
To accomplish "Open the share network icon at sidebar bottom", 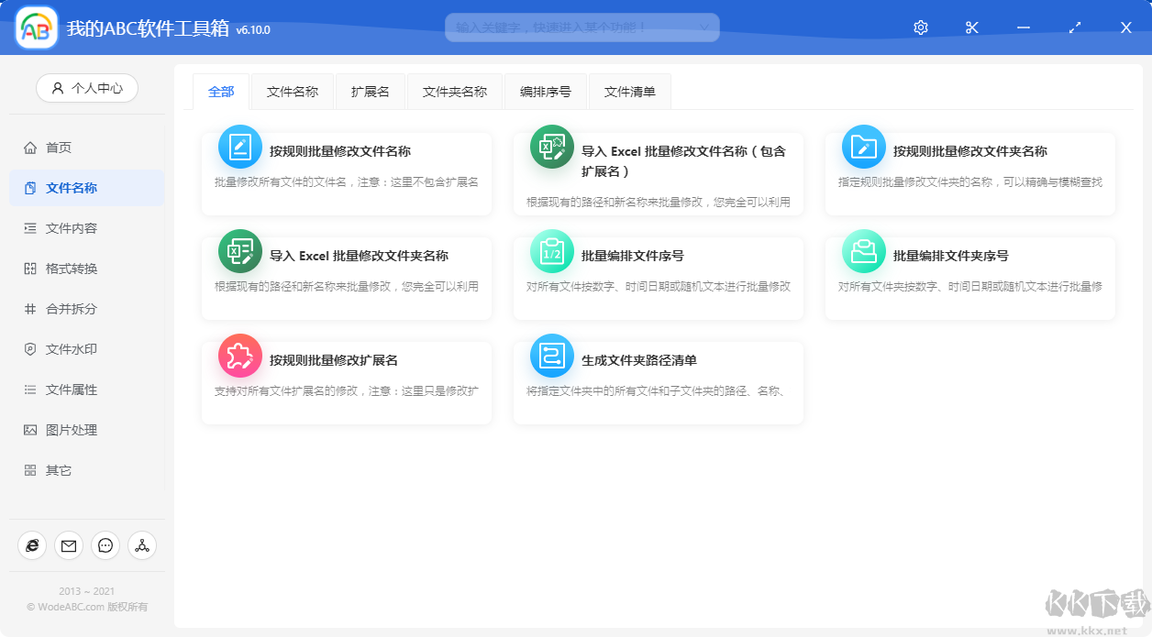I will click(142, 545).
